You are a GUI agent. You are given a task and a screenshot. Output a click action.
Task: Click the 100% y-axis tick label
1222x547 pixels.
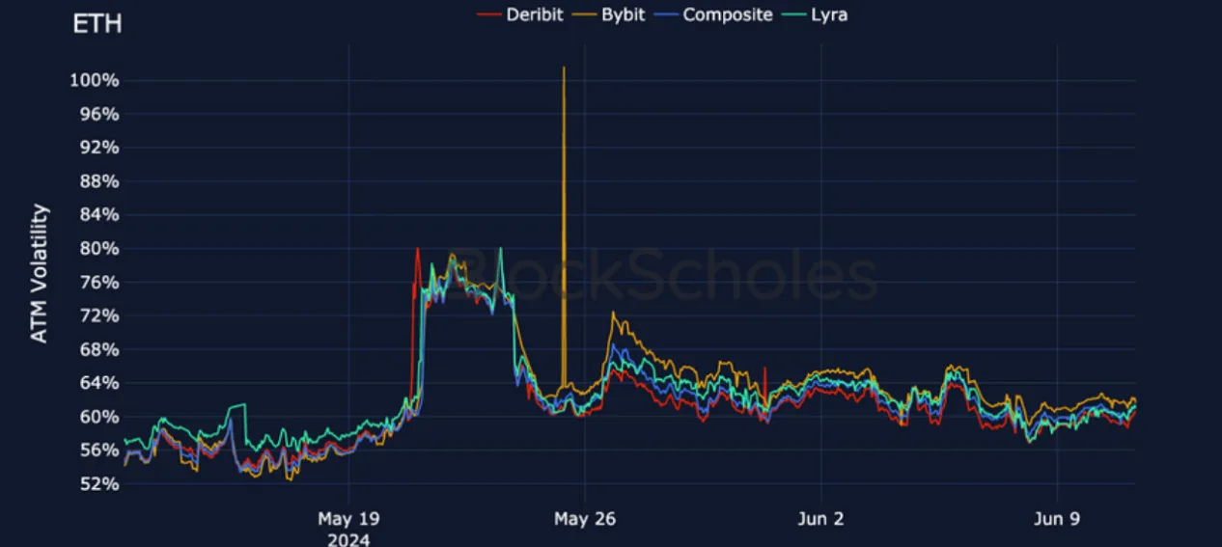pyautogui.click(x=94, y=80)
